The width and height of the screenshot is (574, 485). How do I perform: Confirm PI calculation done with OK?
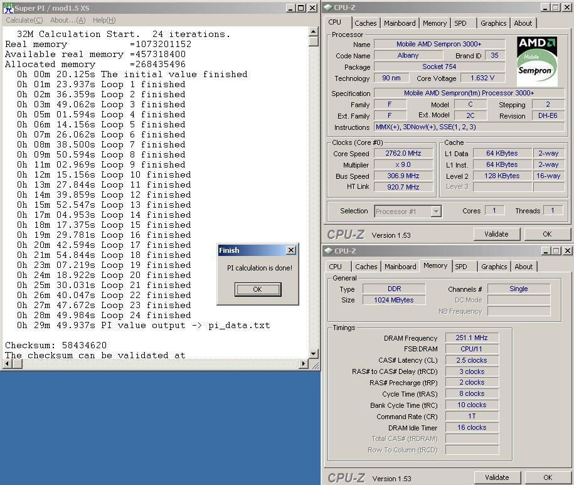258,289
